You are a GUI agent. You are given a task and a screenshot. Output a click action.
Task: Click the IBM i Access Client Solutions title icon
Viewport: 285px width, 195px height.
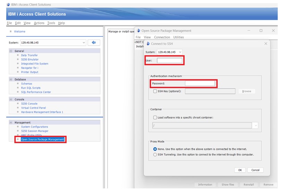(x=8, y=5)
